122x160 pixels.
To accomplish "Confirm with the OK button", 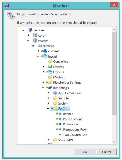I will [85, 152].
